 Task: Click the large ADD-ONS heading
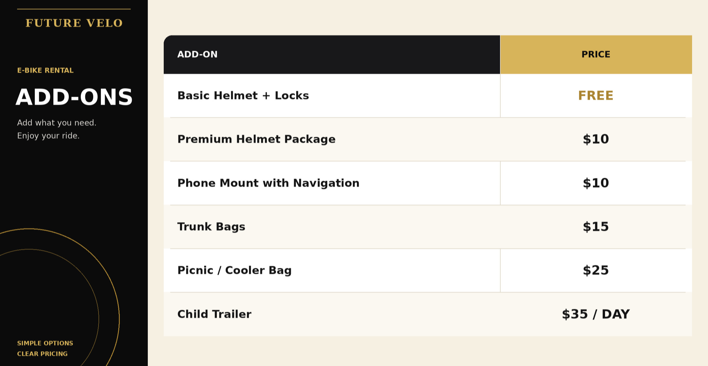point(74,97)
